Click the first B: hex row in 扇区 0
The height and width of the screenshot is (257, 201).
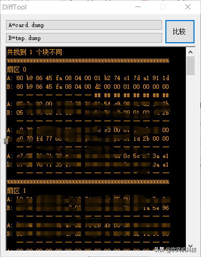[88, 87]
